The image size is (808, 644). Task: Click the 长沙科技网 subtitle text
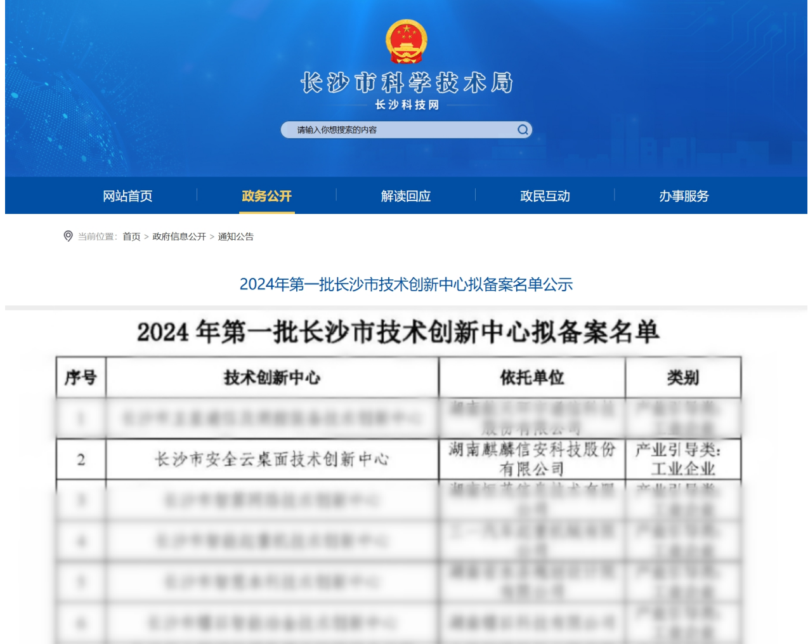coord(407,105)
